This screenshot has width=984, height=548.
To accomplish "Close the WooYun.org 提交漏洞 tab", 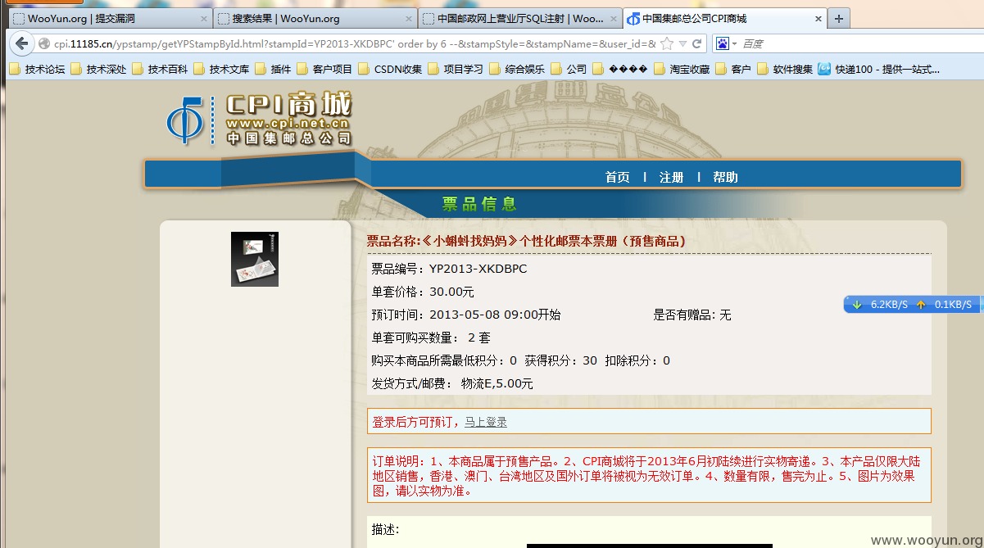I will click(x=203, y=19).
